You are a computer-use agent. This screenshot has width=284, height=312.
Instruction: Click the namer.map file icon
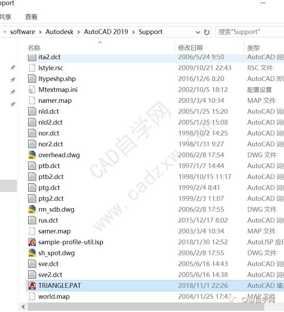[32, 100]
